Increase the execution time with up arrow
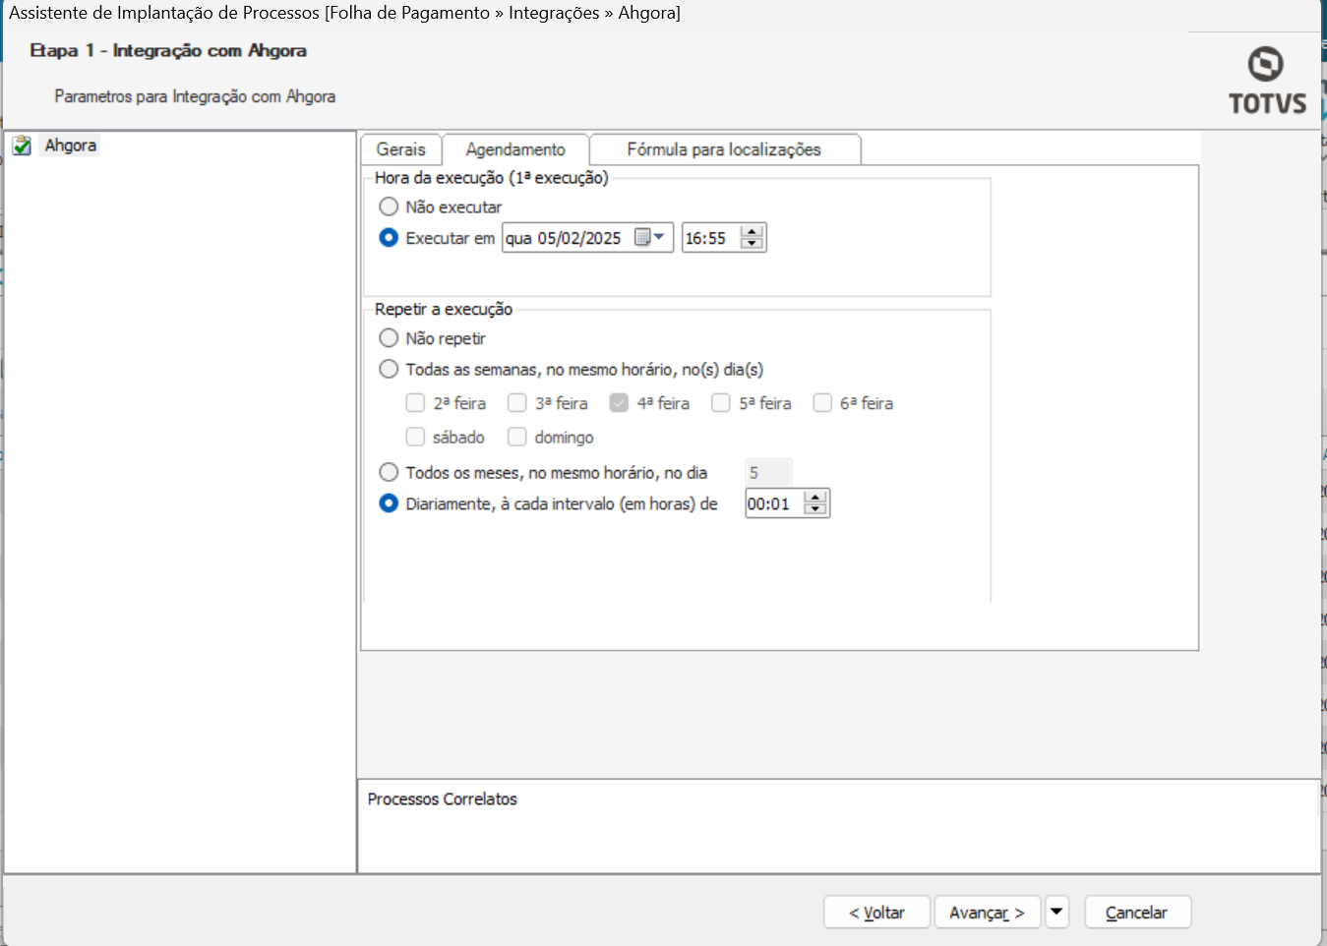1327x946 pixels. click(x=752, y=232)
